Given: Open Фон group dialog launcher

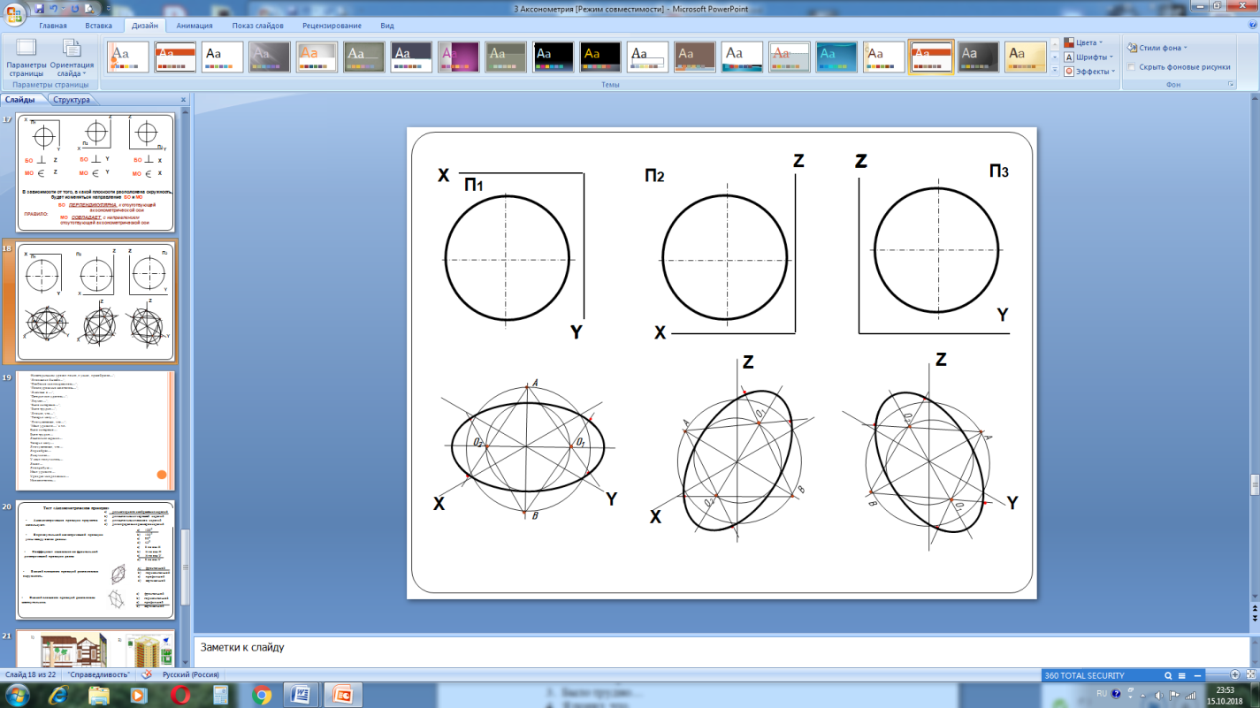Looking at the screenshot, I should click(1230, 84).
